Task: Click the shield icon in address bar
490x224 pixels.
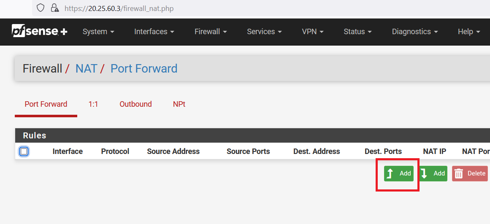Action: pos(41,8)
